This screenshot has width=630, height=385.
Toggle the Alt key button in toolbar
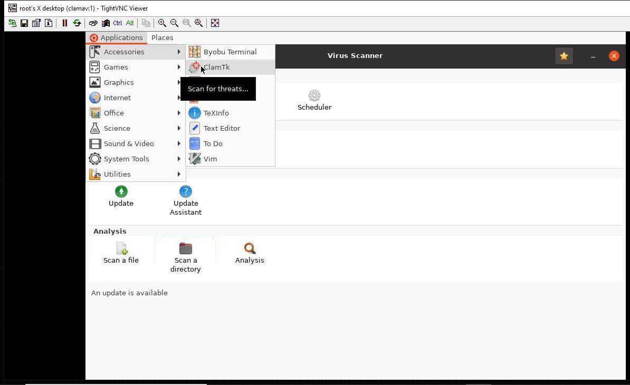[x=130, y=23]
